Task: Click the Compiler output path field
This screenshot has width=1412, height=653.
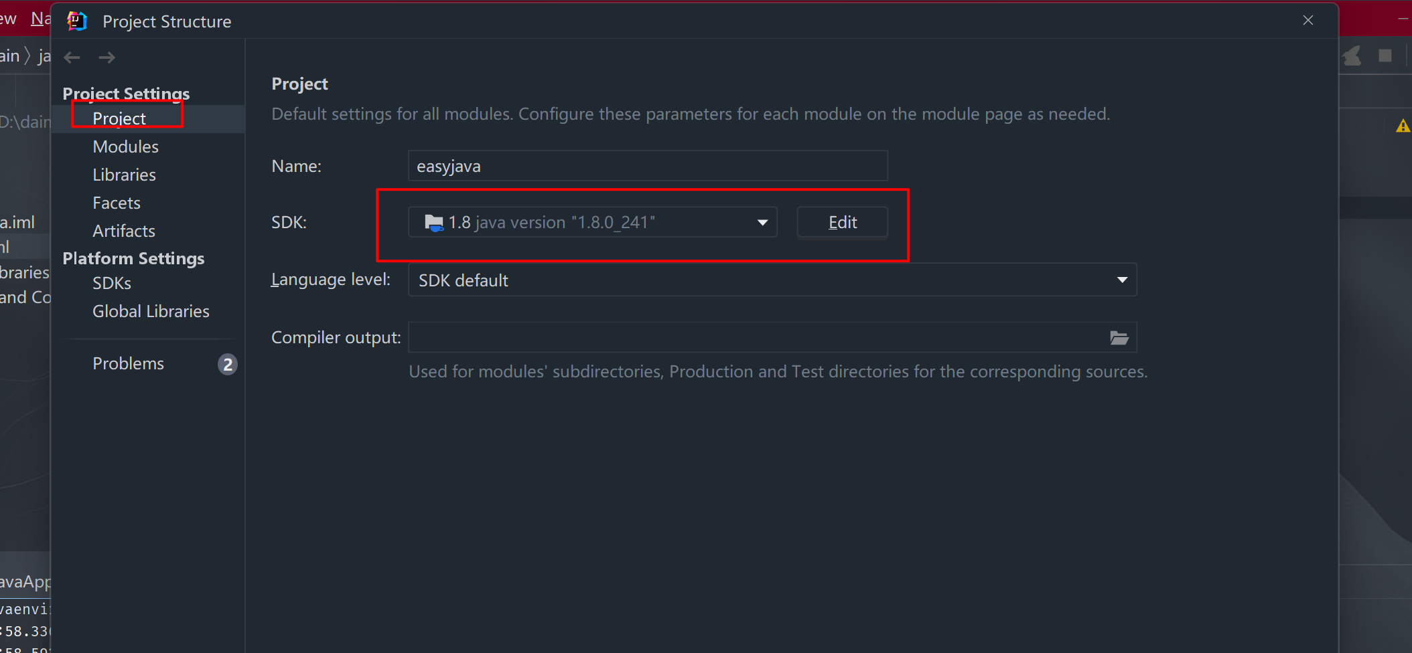Action: [x=757, y=338]
